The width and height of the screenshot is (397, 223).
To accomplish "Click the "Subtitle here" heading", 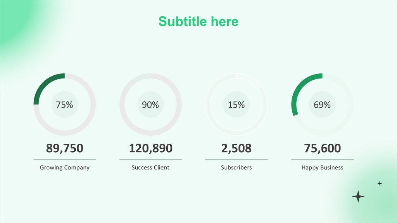I will pyautogui.click(x=198, y=21).
